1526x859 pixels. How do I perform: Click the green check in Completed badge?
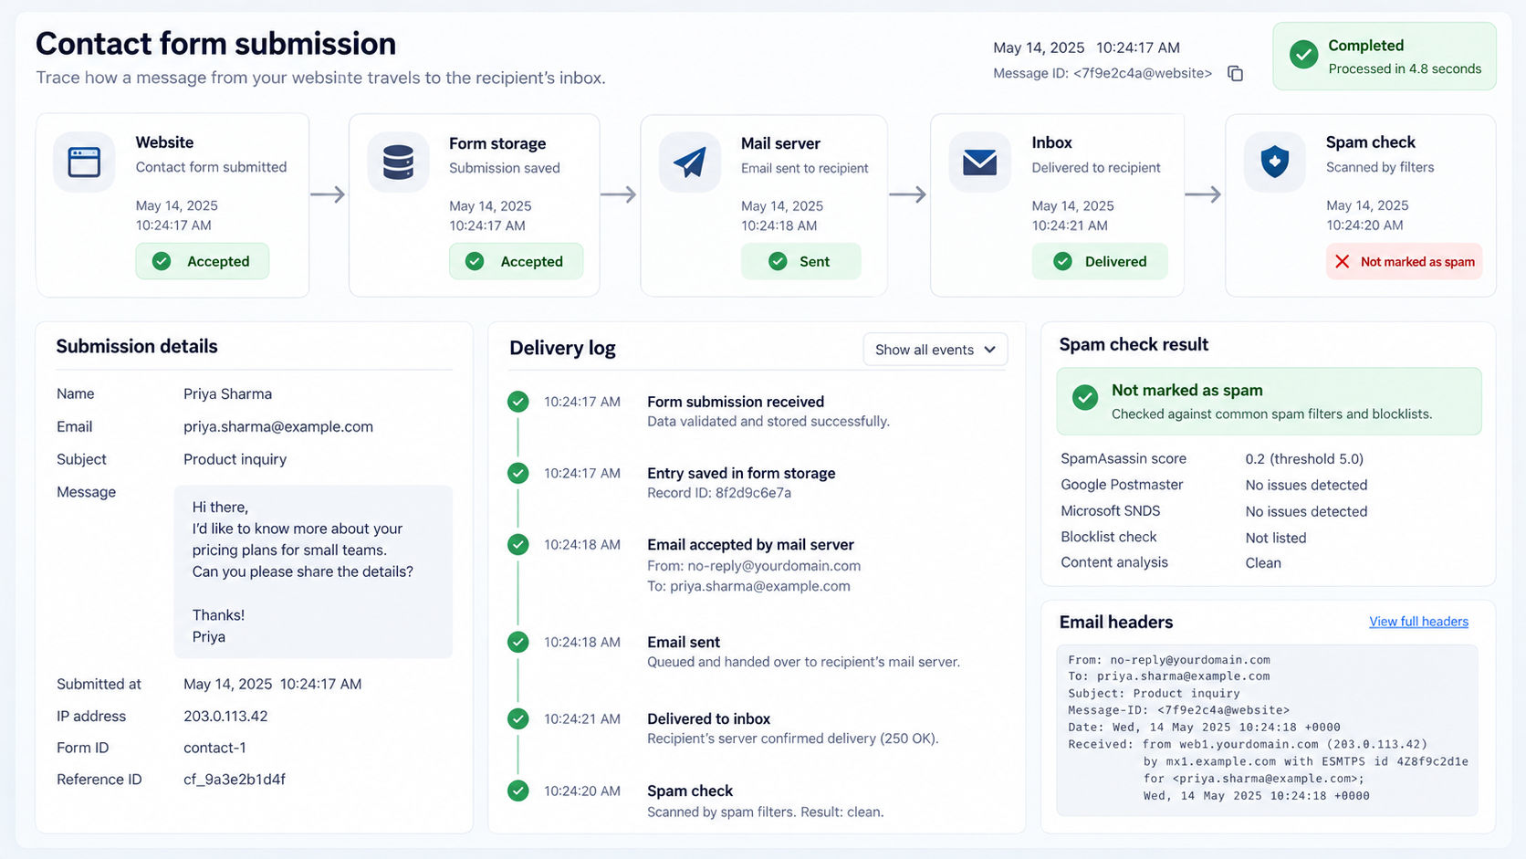tap(1303, 56)
